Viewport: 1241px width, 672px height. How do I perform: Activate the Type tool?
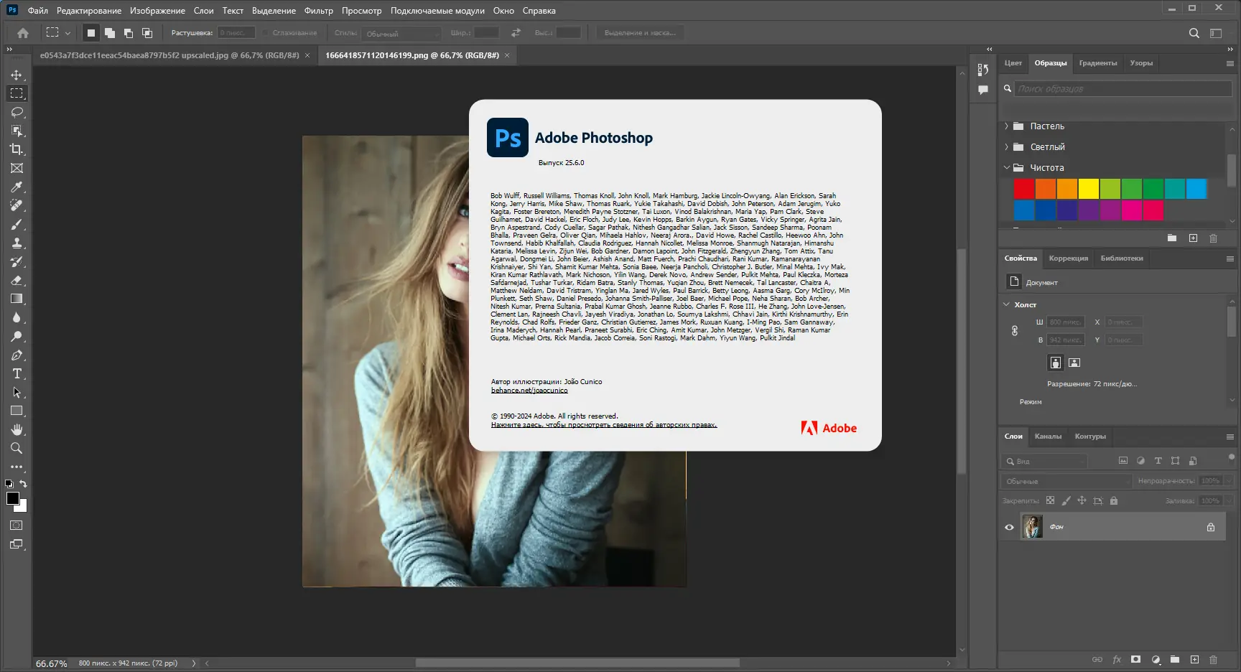click(17, 373)
